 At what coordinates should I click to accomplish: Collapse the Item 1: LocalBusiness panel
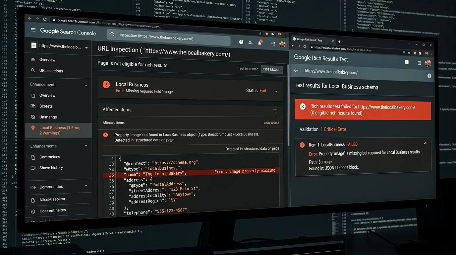coord(425,143)
